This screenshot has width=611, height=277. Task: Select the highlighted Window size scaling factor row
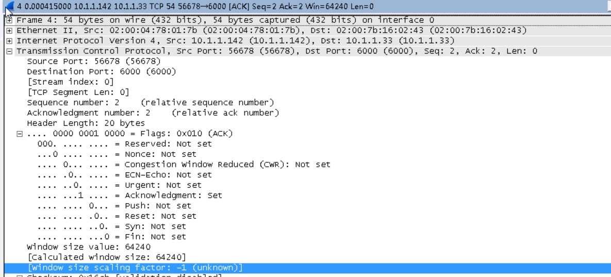pyautogui.click(x=307, y=268)
